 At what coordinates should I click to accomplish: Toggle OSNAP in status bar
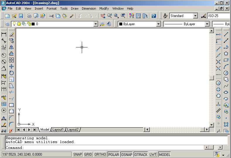127,154
